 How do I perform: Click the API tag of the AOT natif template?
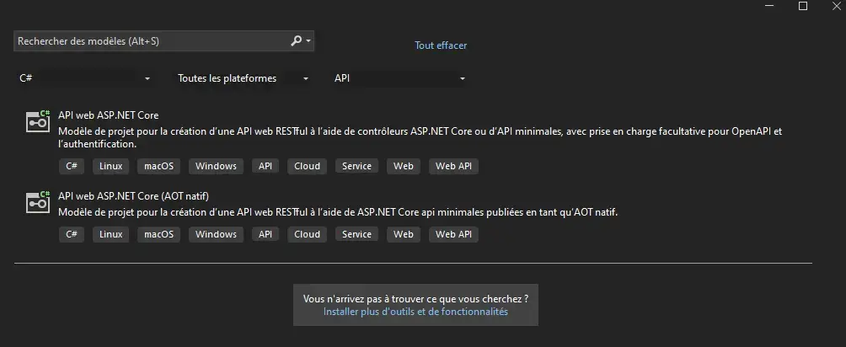pyautogui.click(x=265, y=234)
